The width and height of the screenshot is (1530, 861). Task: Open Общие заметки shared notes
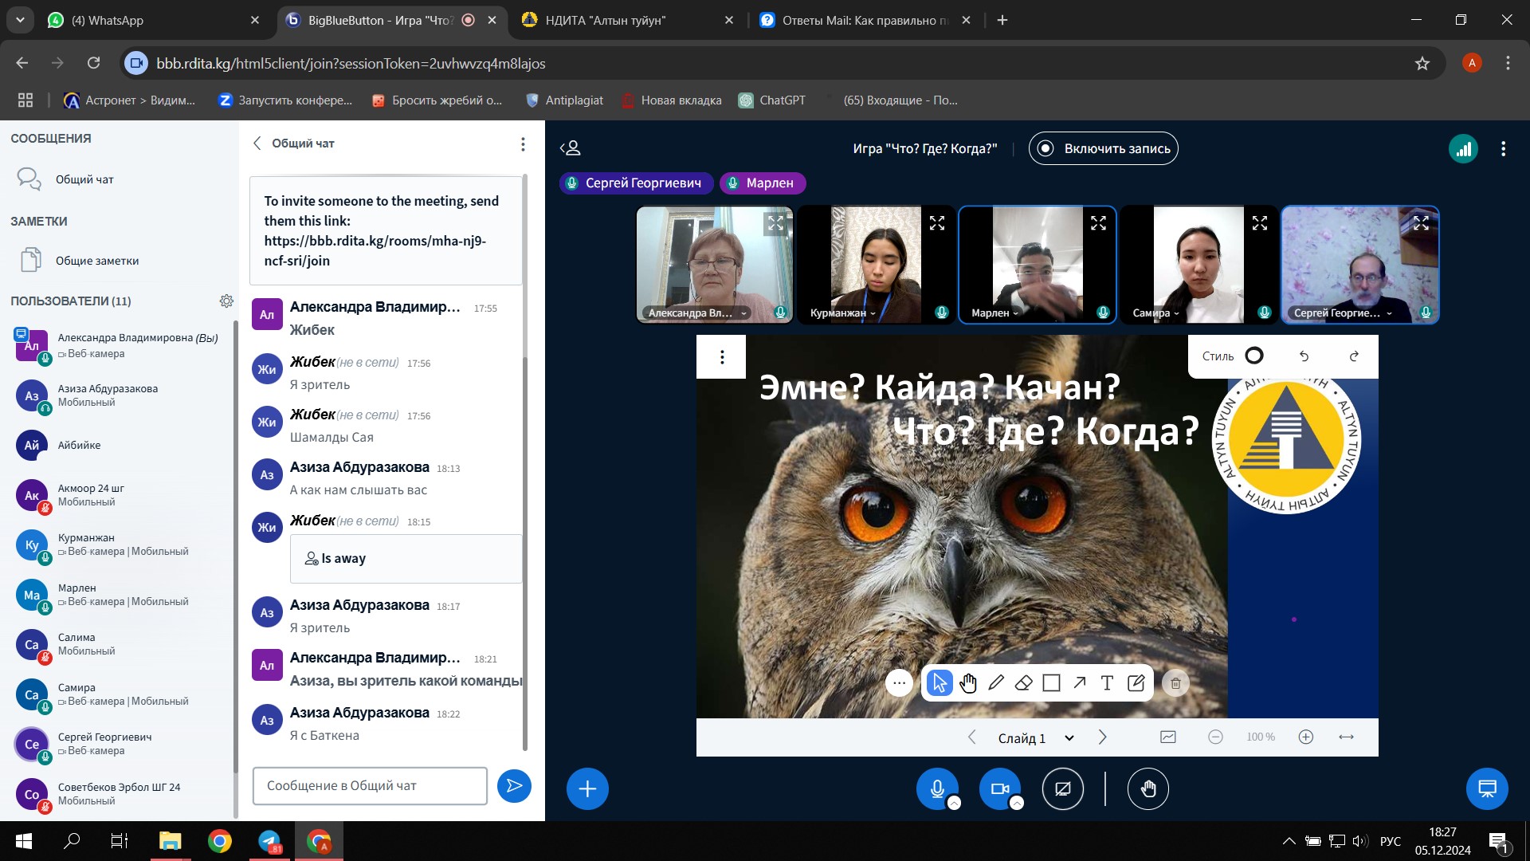tap(96, 261)
